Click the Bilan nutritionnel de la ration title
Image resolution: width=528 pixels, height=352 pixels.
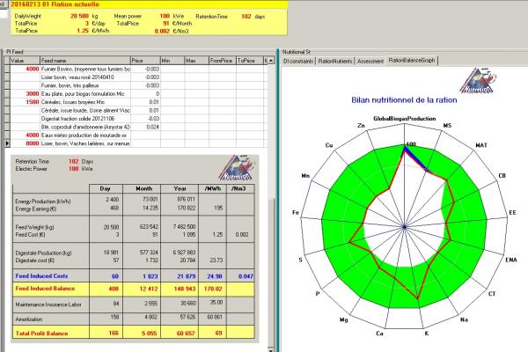[x=404, y=100]
